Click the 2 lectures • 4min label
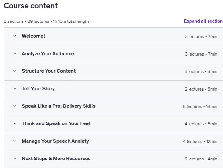Screen dimensions: 223x168 coord(201,159)
